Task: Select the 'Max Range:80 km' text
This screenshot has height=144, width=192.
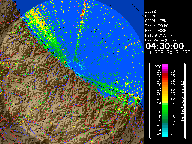Action: coord(161,40)
